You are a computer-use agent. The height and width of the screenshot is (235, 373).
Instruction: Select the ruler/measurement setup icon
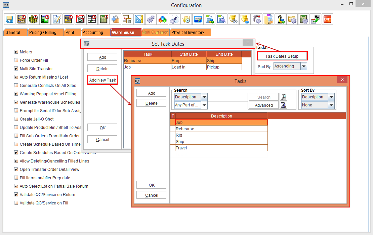(x=139, y=19)
